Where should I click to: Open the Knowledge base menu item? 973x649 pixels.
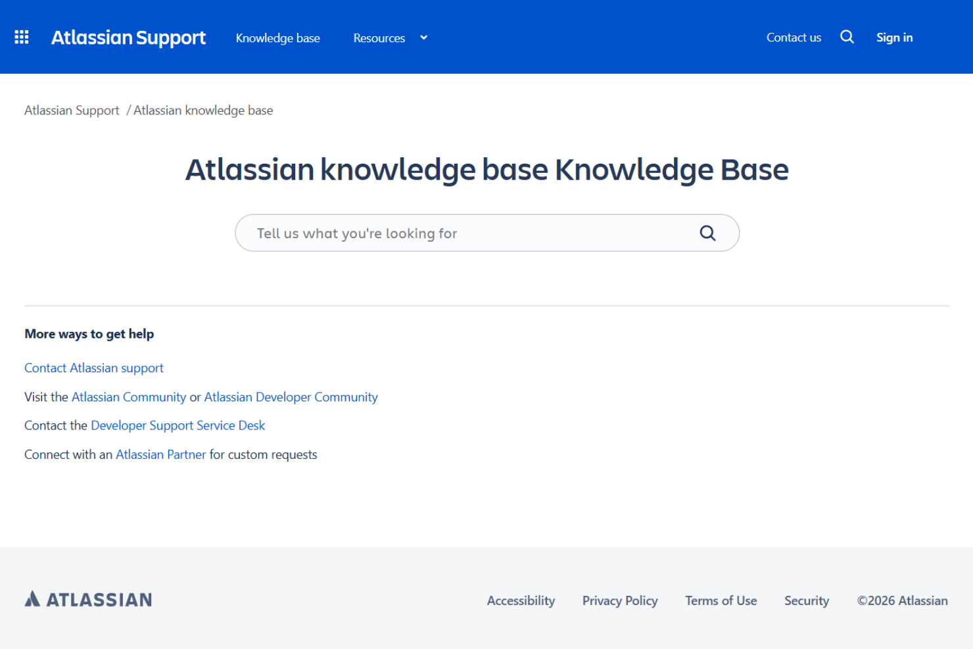coord(278,38)
